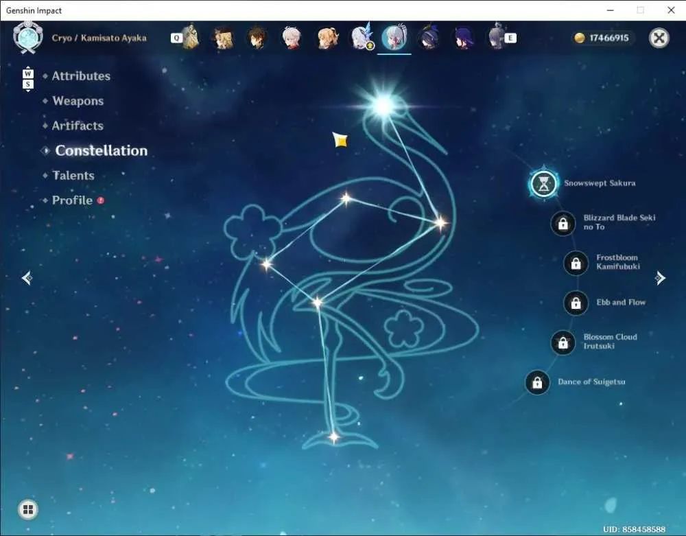Click the Frostbloom Kamifubuki lock icon
Screen dimensions: 686x536
[x=576, y=264]
